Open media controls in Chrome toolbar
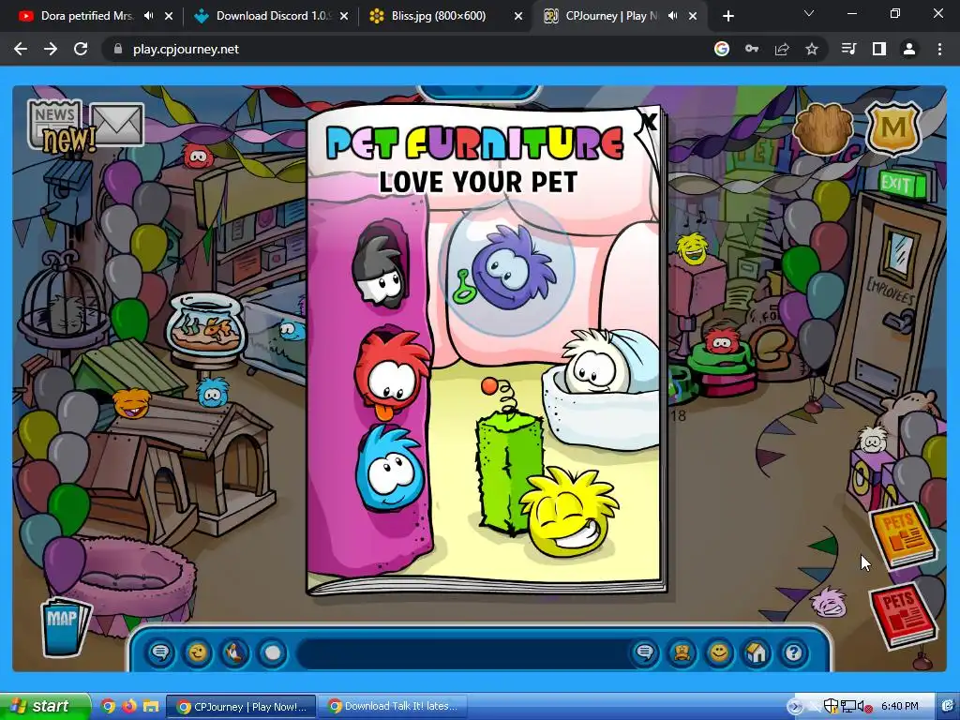Viewport: 960px width, 720px height. [x=849, y=49]
